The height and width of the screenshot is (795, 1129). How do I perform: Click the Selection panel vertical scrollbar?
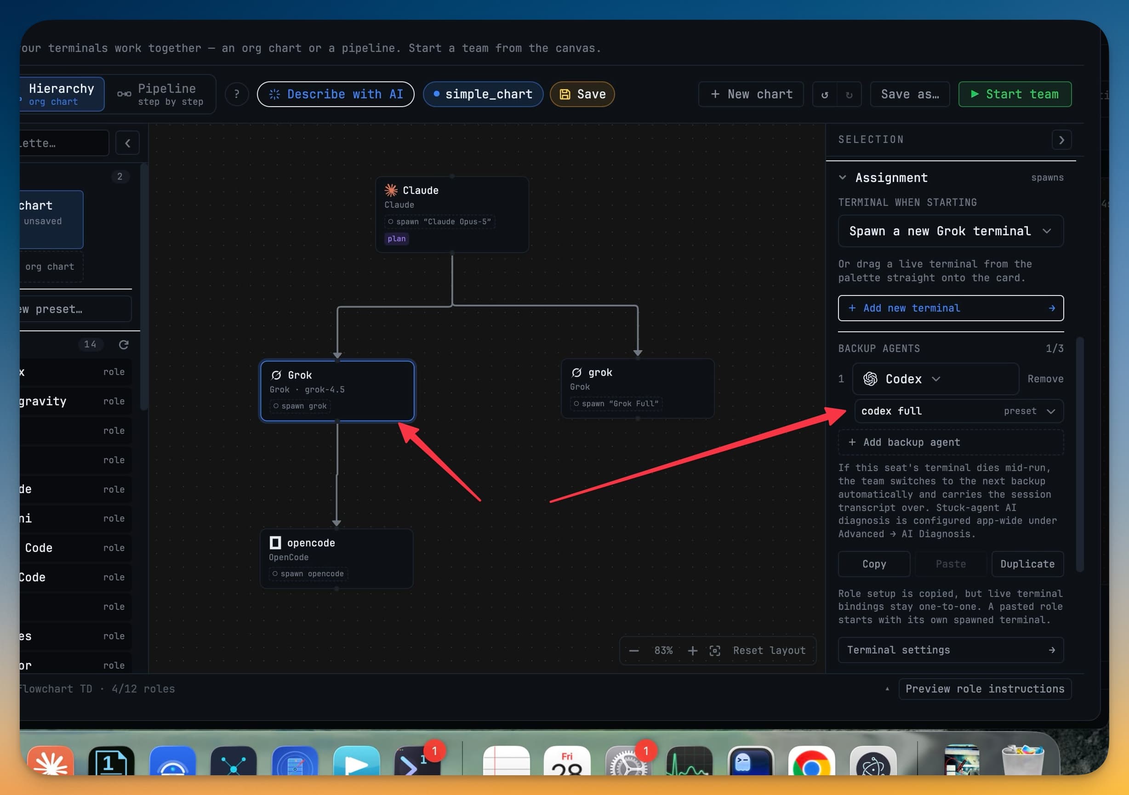pos(1079,454)
